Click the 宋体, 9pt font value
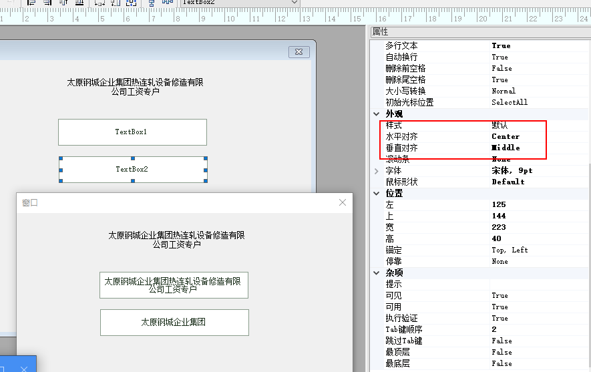This screenshot has width=591, height=372. [512, 171]
